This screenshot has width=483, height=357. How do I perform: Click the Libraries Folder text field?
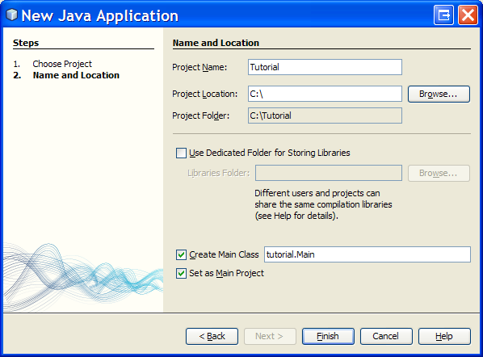329,173
